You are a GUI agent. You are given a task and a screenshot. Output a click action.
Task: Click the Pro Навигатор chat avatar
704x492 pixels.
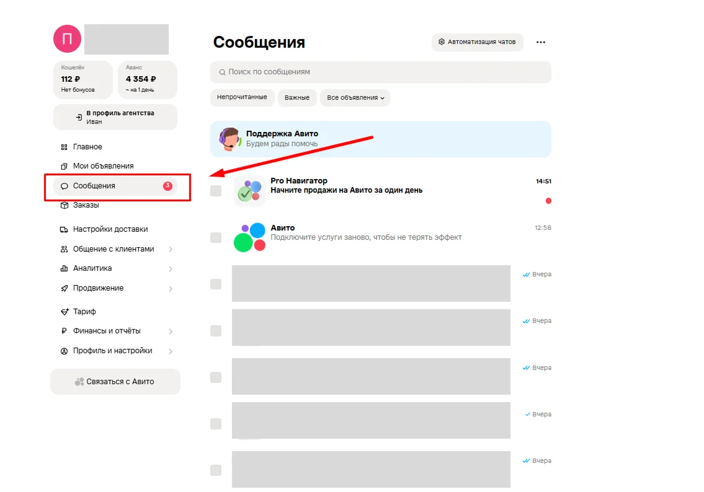[x=249, y=191]
